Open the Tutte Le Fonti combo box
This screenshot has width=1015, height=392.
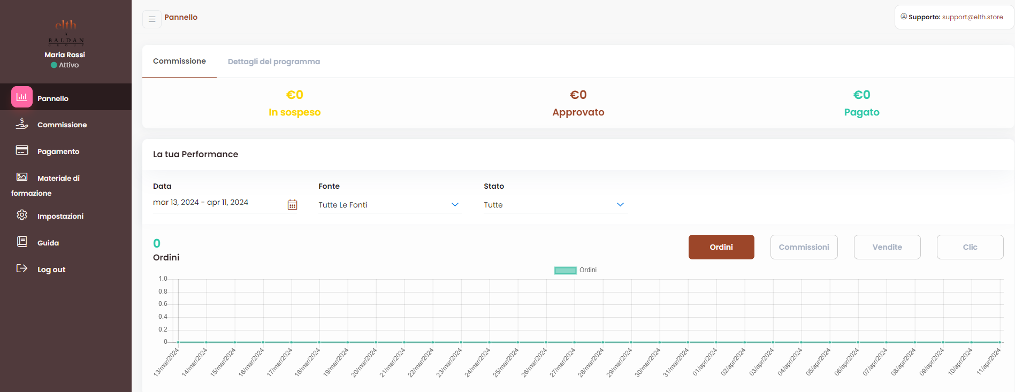390,205
